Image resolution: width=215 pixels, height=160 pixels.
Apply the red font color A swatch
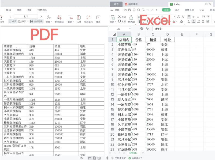174,21
